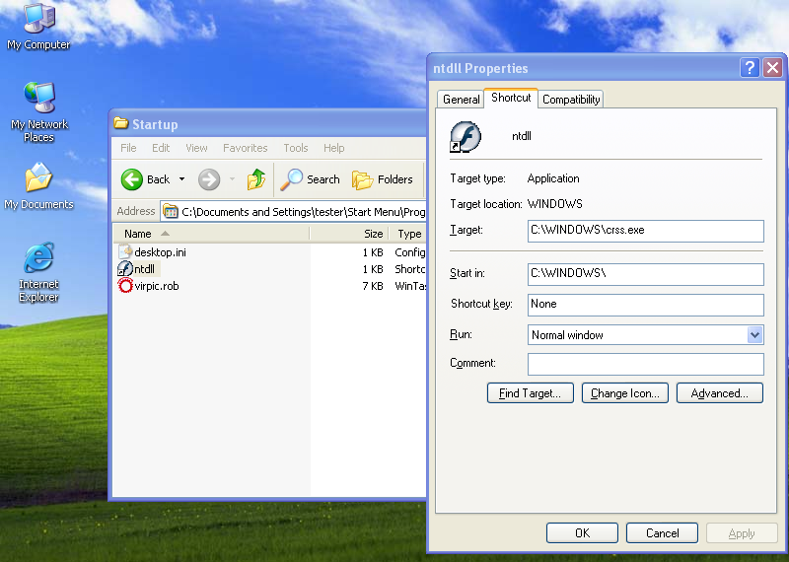Click the Target path field
This screenshot has height=562, width=789.
(x=646, y=231)
